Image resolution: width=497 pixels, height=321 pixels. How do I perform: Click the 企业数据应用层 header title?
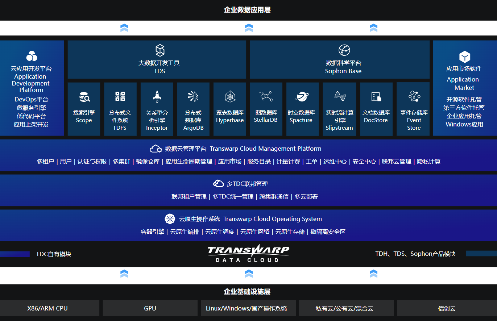247,10
